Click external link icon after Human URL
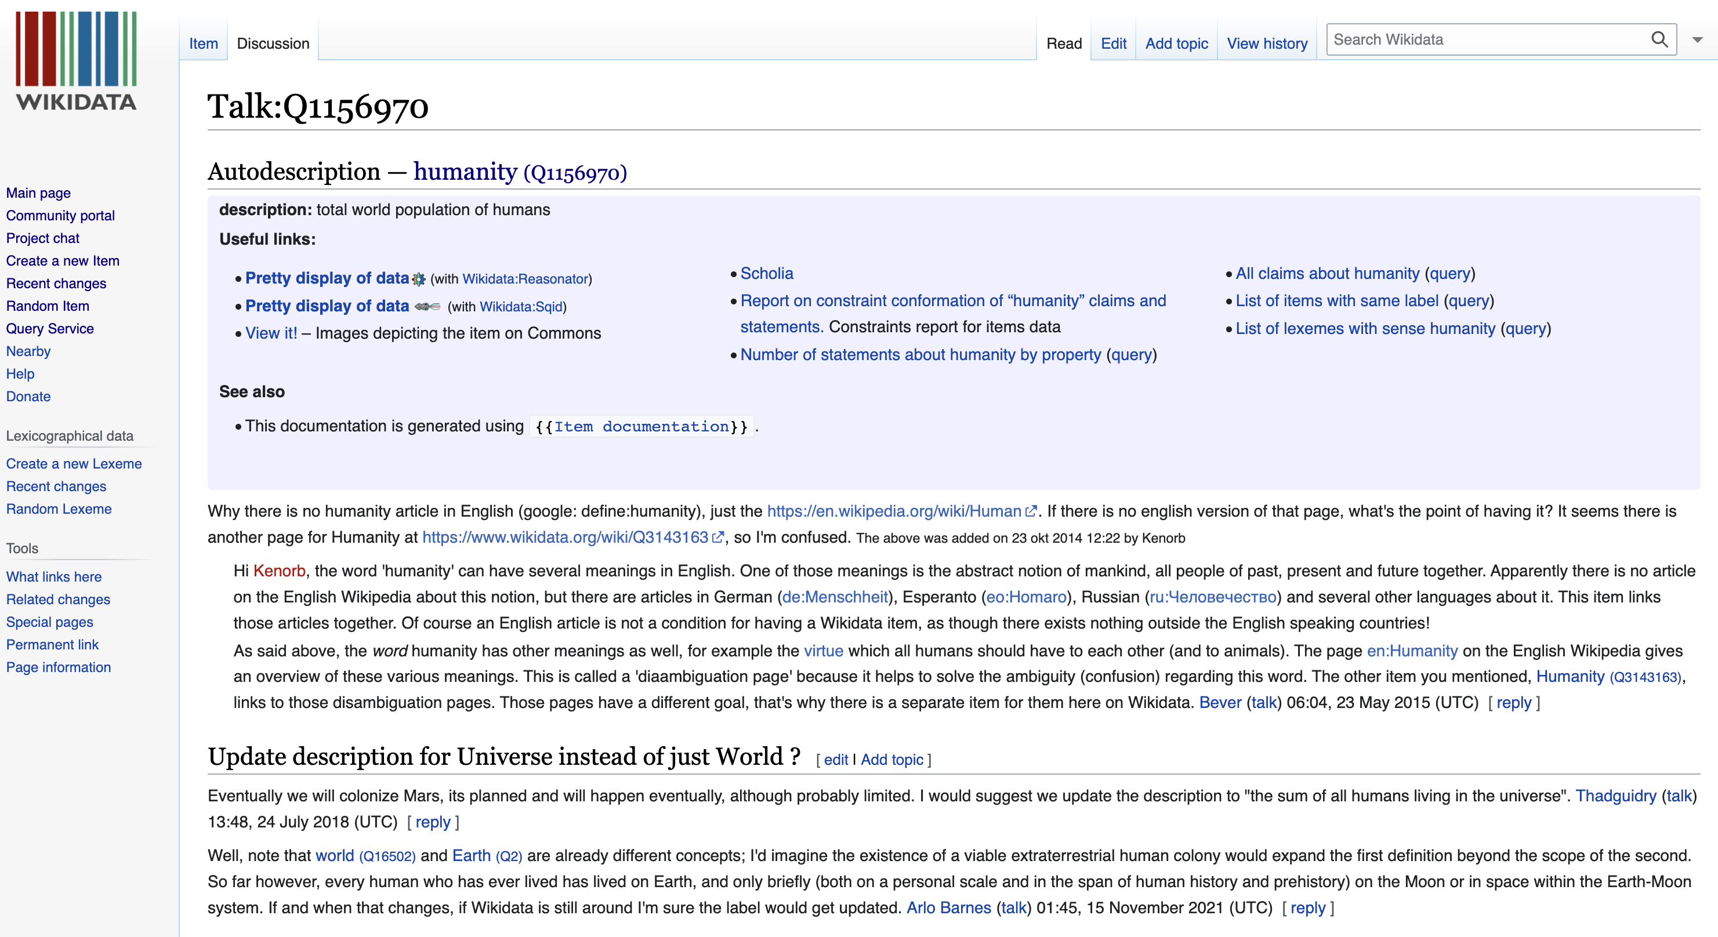The image size is (1718, 937). pyautogui.click(x=1031, y=511)
